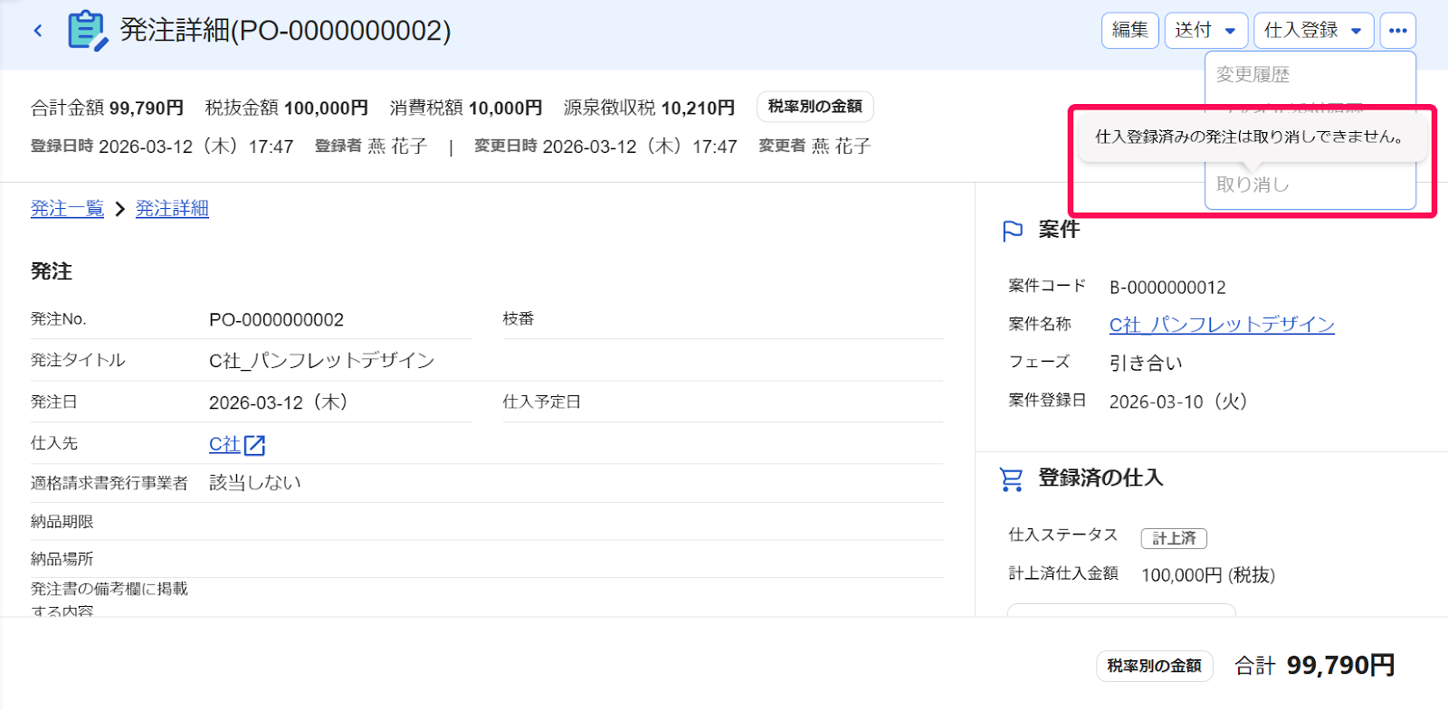
Task: Click the 計上済 status badge
Action: [1174, 538]
